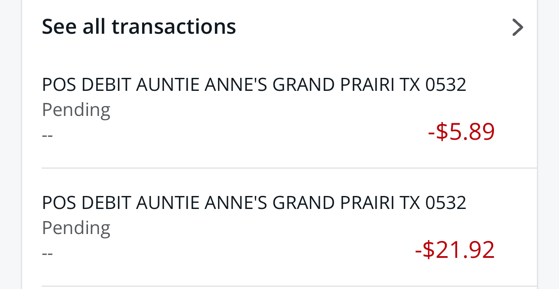The width and height of the screenshot is (559, 289).
Task: Click Pending status on the $21.92 transaction
Action: click(76, 228)
